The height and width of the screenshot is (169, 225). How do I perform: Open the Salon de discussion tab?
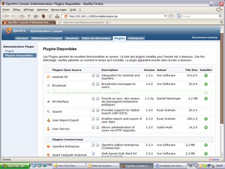pos(96,38)
